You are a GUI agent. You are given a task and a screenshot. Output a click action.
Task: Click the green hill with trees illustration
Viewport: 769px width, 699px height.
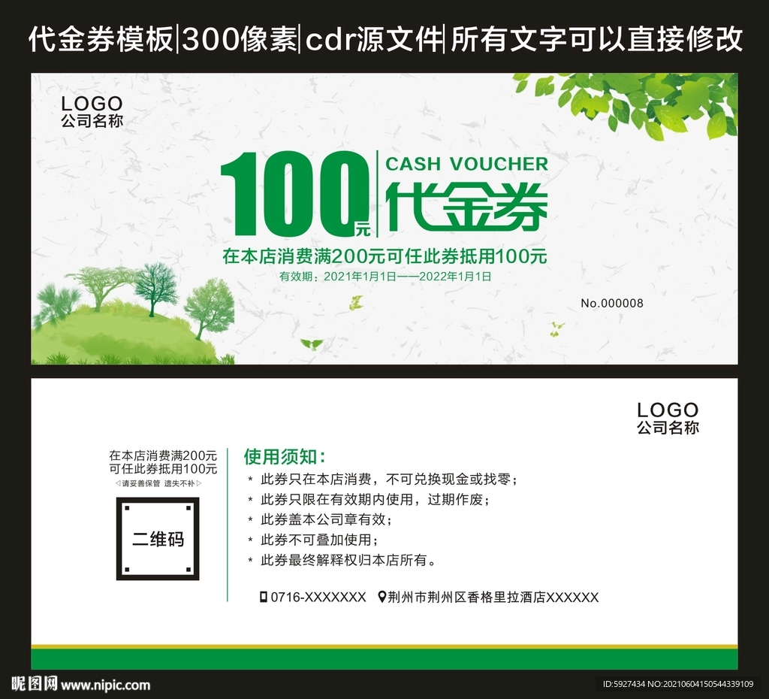tap(132, 314)
